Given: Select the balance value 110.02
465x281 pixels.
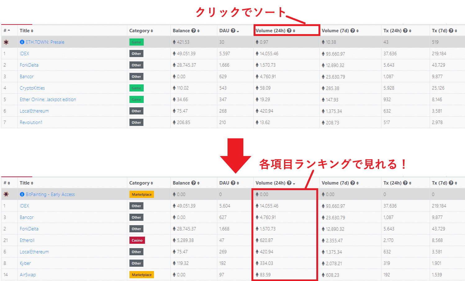Looking at the screenshot, I should [183, 88].
